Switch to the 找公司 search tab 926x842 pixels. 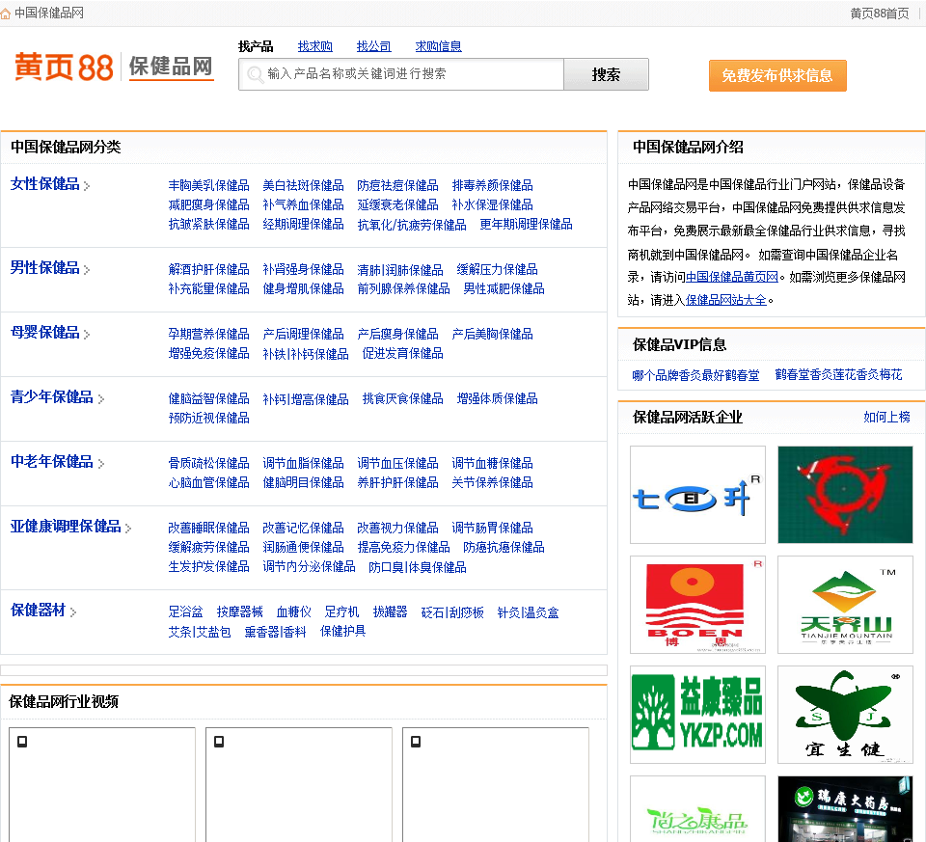[x=374, y=46]
